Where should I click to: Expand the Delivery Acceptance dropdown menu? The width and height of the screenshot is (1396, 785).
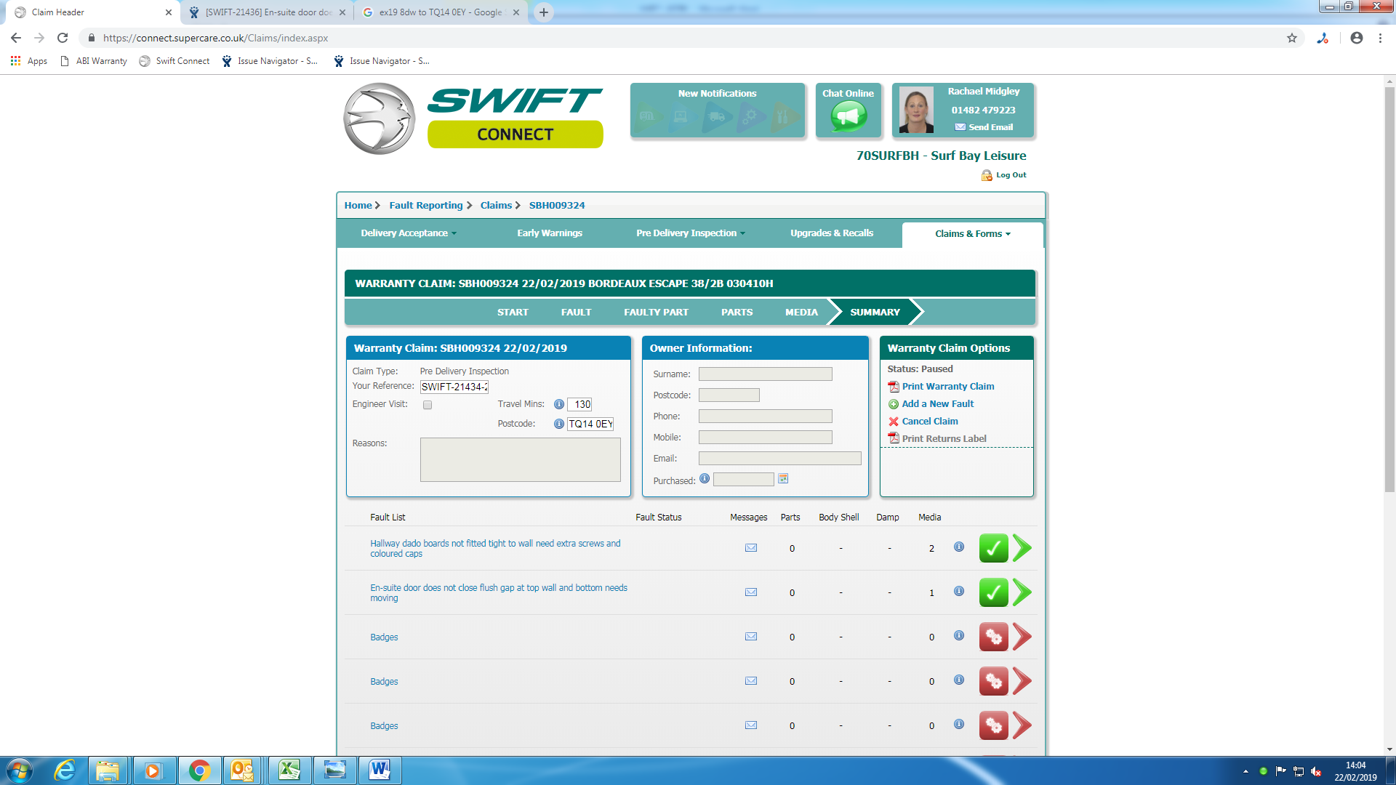[409, 233]
